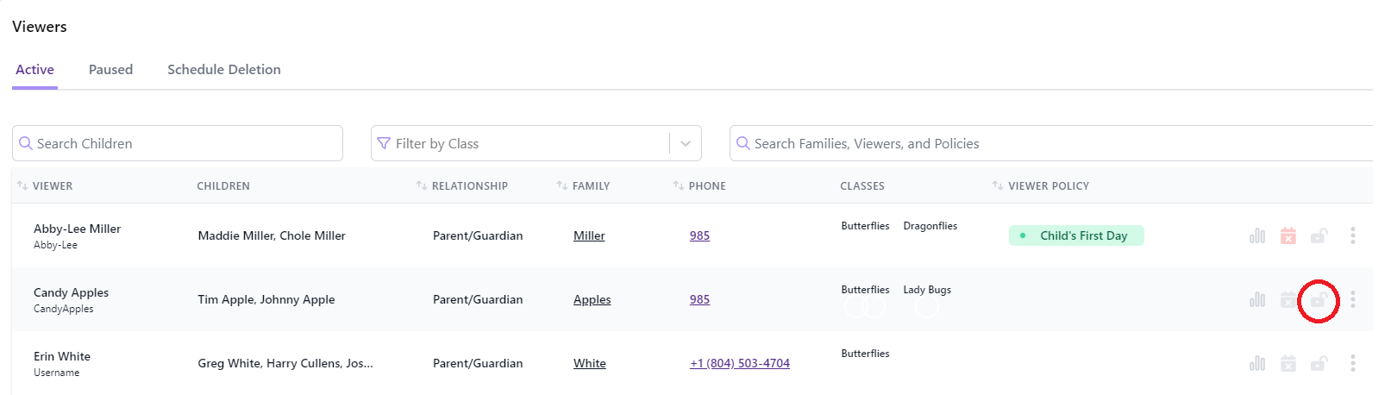This screenshot has width=1391, height=395.
Task: Switch to the Schedule Deletion tab
Action: click(x=224, y=69)
